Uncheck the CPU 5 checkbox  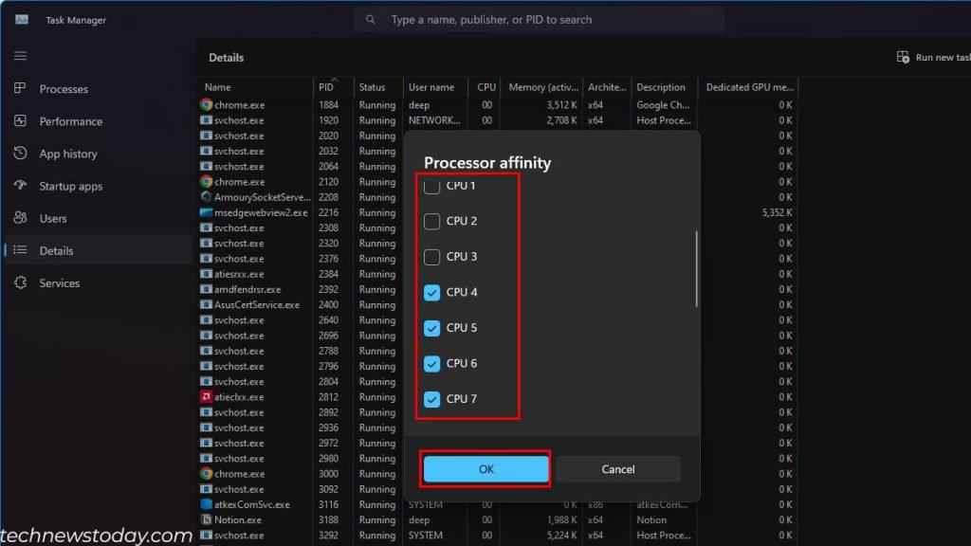[431, 328]
